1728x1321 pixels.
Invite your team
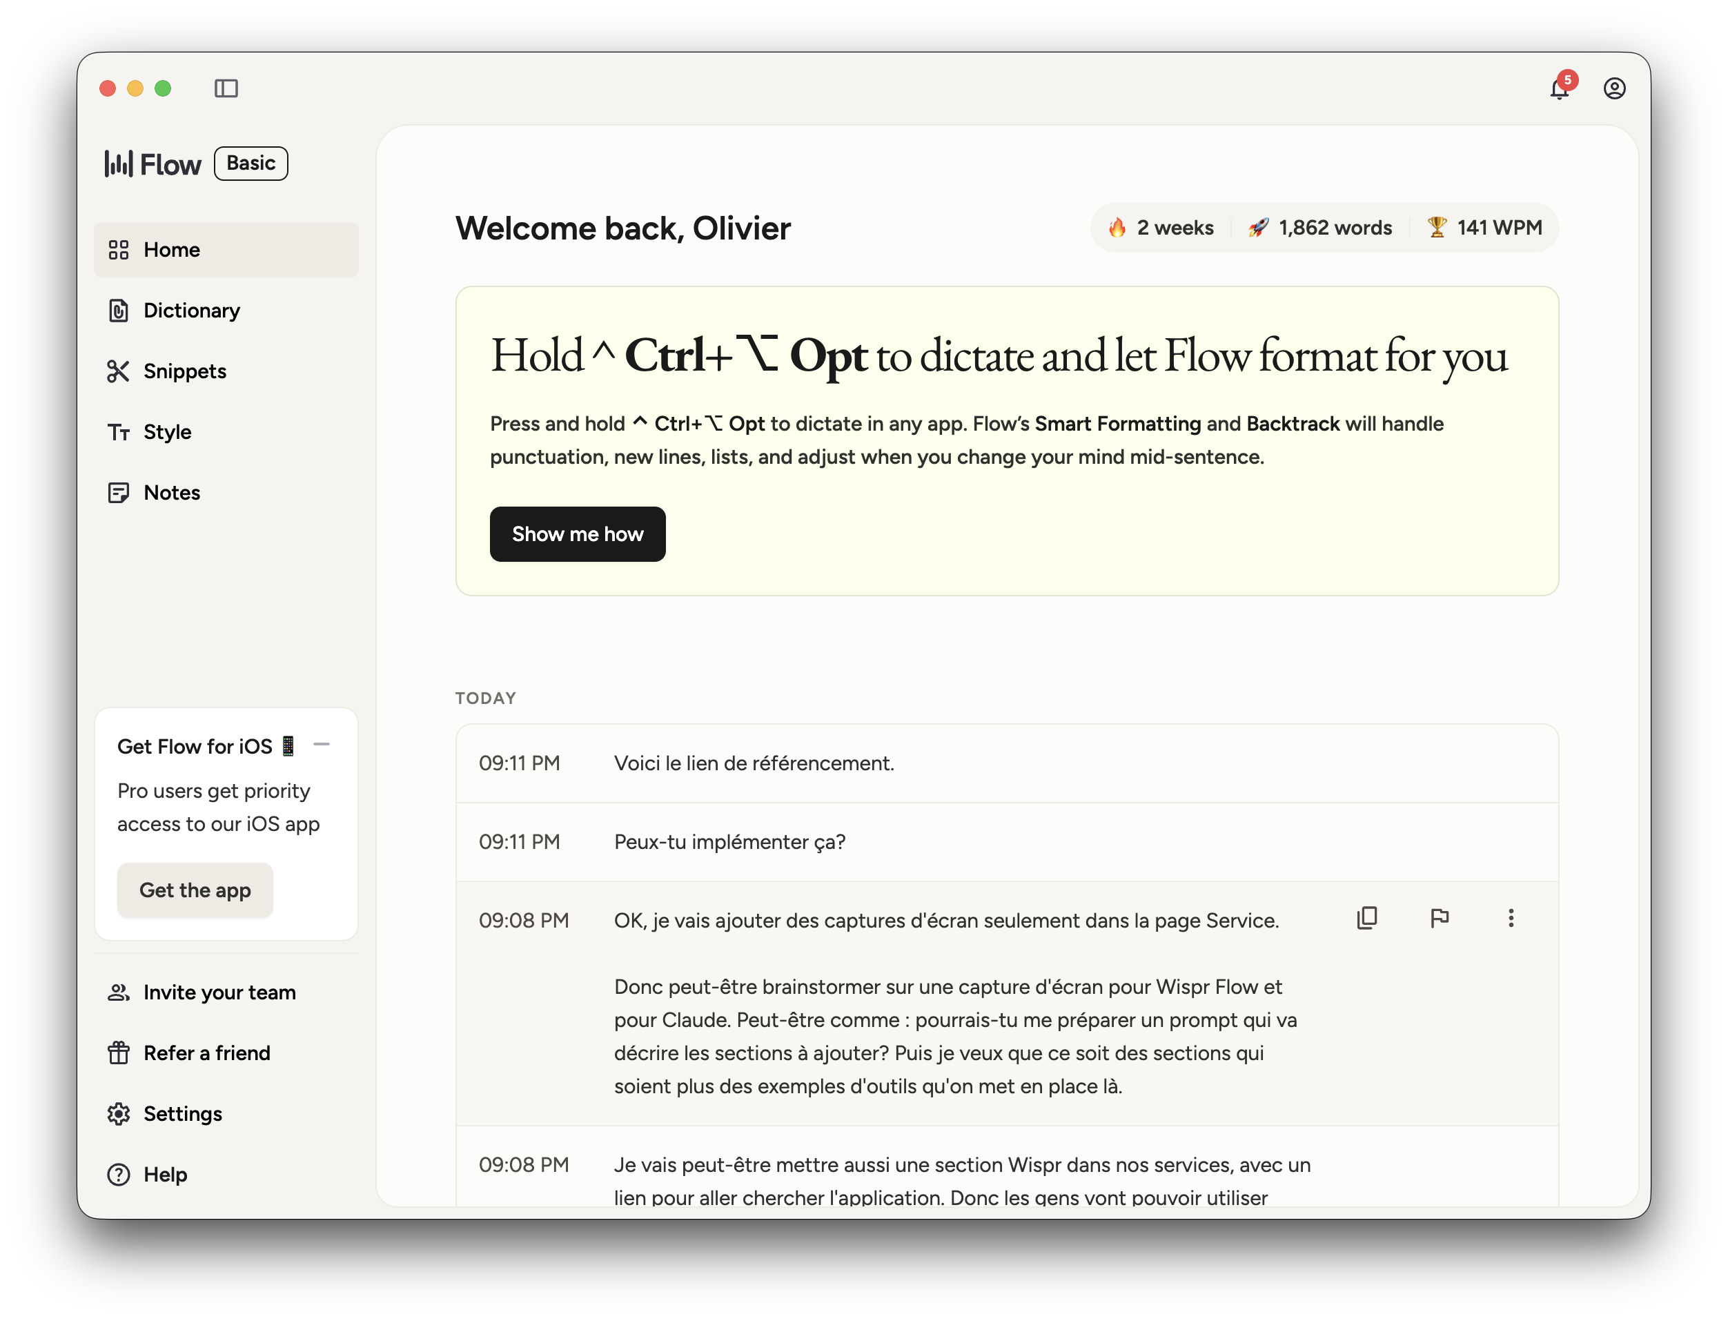click(x=219, y=992)
